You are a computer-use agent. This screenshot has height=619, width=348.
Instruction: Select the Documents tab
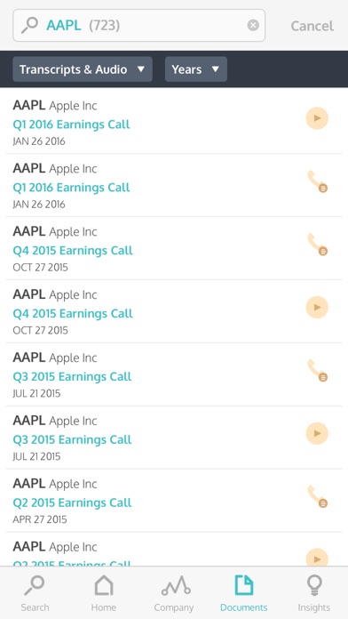pyautogui.click(x=243, y=593)
